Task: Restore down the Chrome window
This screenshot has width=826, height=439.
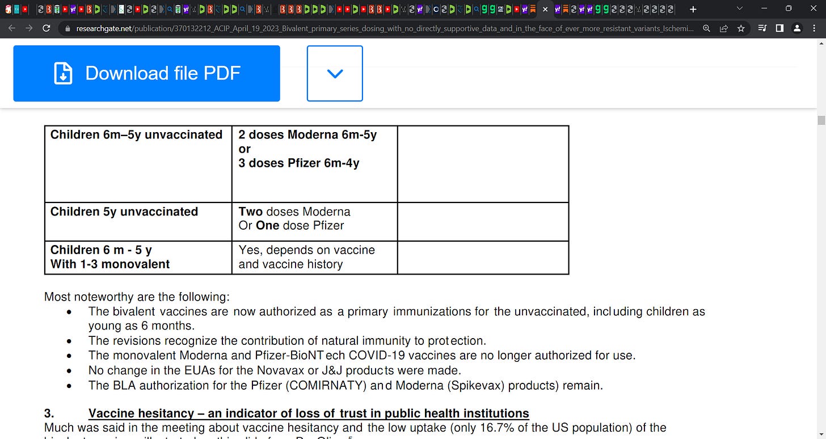Action: pyautogui.click(x=788, y=9)
